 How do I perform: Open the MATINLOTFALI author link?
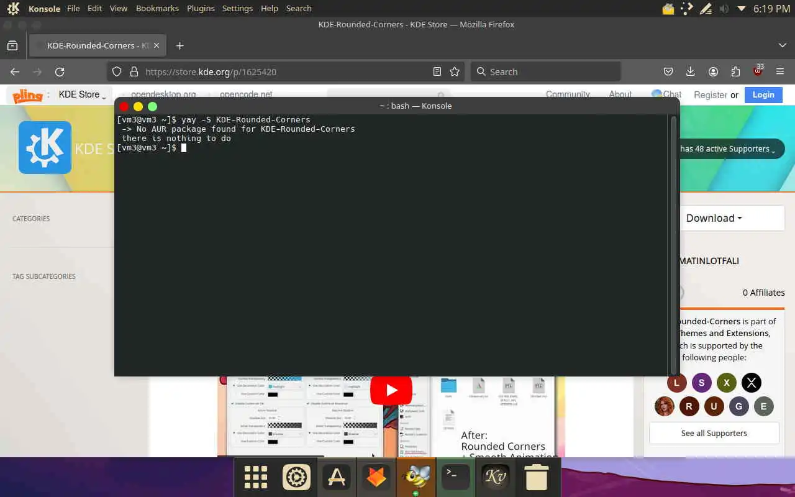point(709,261)
